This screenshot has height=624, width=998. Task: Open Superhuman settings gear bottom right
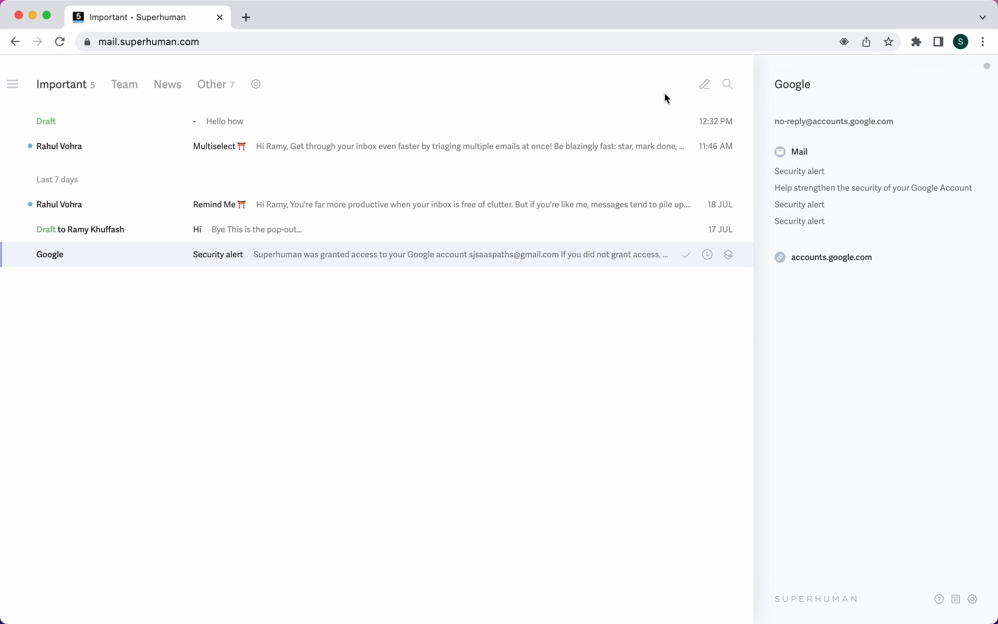(972, 599)
